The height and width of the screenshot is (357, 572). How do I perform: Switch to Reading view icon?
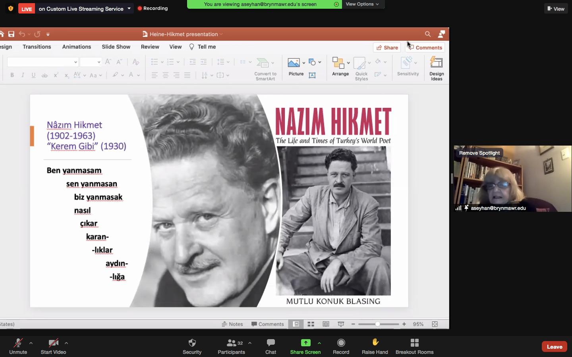point(326,324)
